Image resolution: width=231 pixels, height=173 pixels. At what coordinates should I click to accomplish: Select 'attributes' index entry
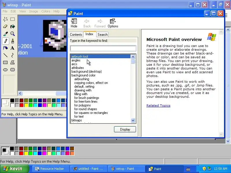click(100, 68)
